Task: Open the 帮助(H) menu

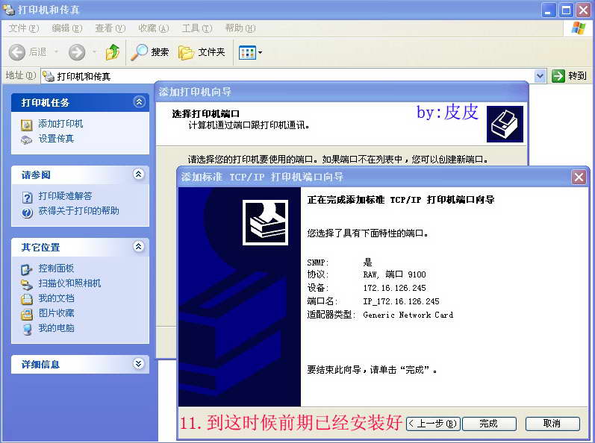Action: (240, 28)
